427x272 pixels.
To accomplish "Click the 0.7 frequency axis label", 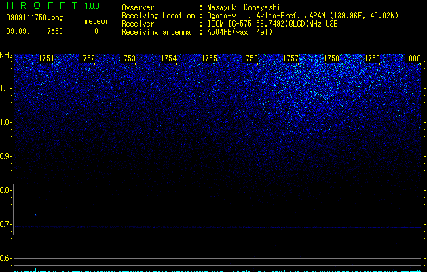I will 5,224.
